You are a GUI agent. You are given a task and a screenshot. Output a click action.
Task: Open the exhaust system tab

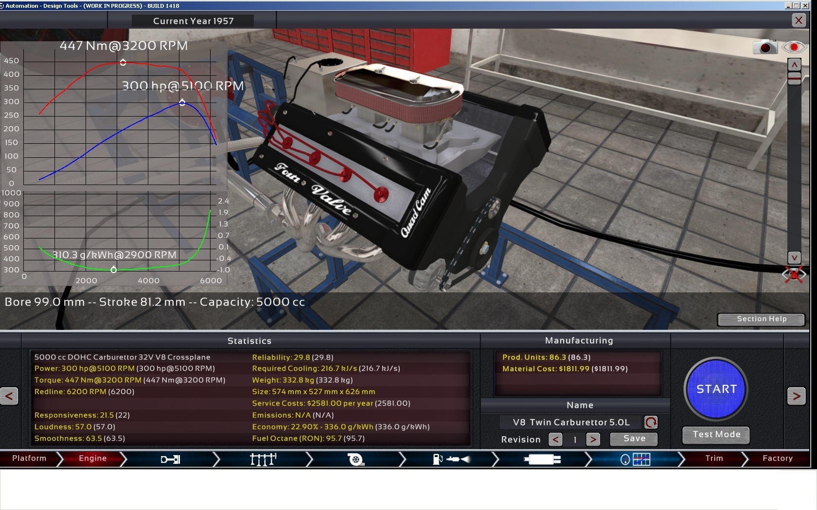[542, 459]
